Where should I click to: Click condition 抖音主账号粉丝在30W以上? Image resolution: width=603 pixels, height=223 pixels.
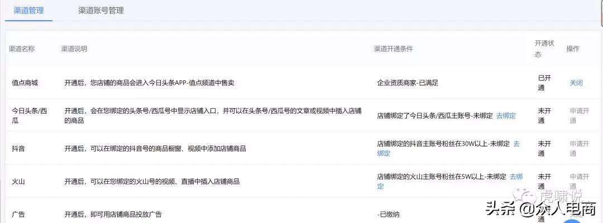pyautogui.click(x=443, y=144)
